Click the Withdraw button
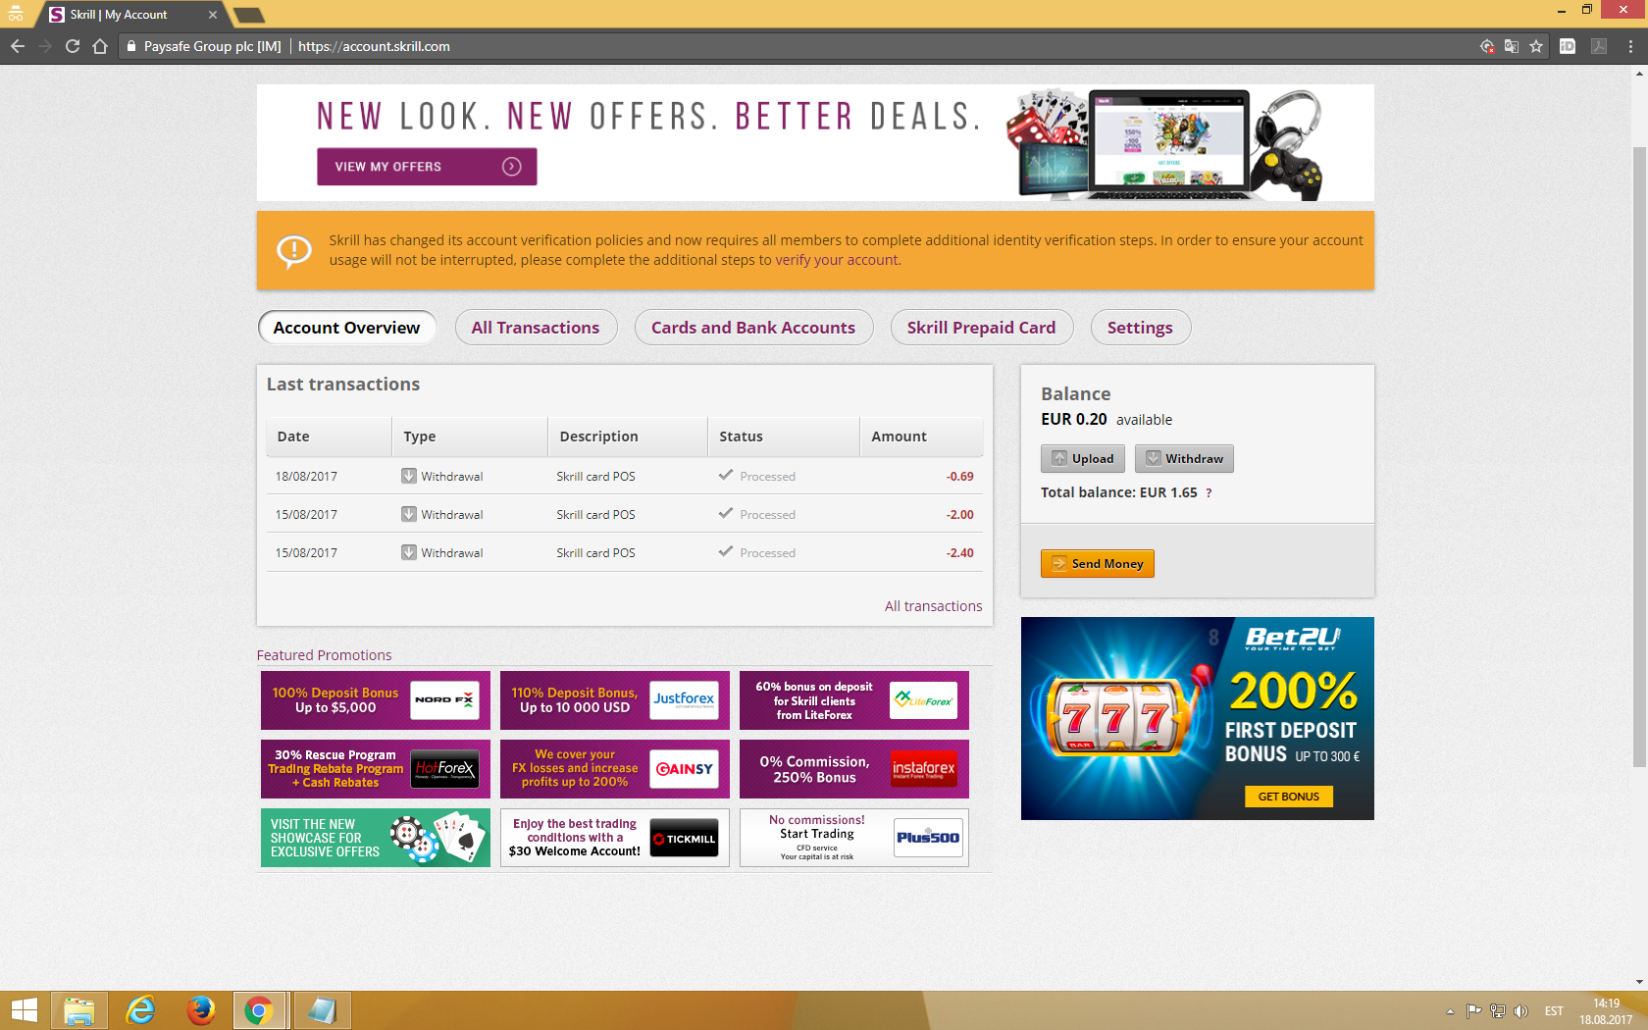Viewport: 1648px width, 1030px height. [x=1184, y=458]
